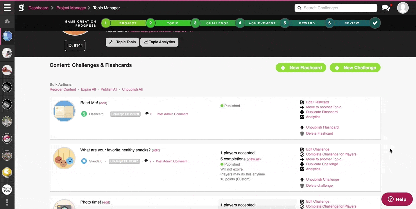The height and width of the screenshot is (209, 416).
Task: Open the sidebar three-dots more menu
Action: click(x=7, y=202)
